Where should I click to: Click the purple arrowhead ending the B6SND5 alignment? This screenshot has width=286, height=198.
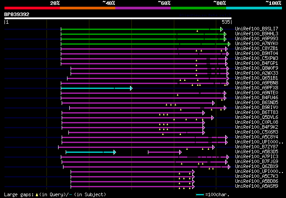click(x=214, y=103)
